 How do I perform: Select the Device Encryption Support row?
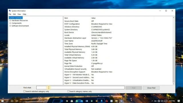[118, 72]
